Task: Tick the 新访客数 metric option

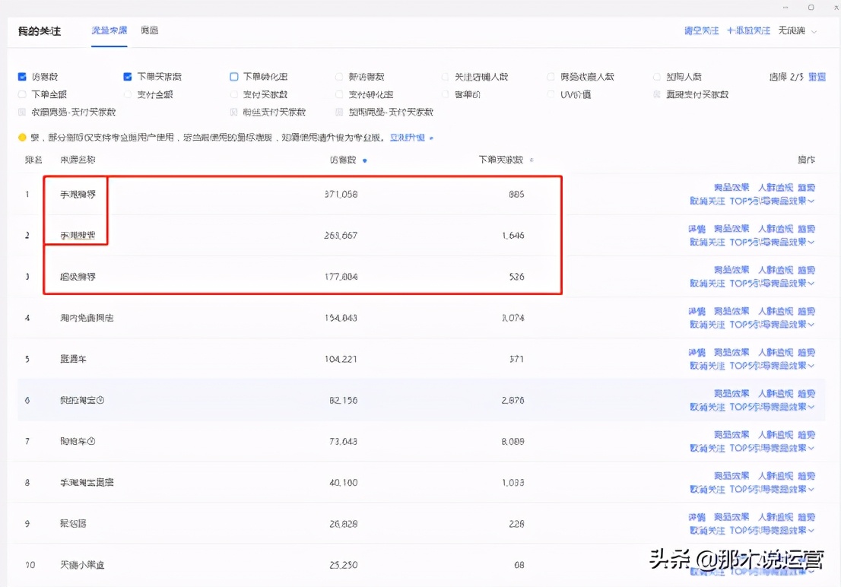Action: pos(339,77)
